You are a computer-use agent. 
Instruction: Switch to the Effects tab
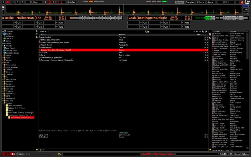pyautogui.click(x=200, y=3)
